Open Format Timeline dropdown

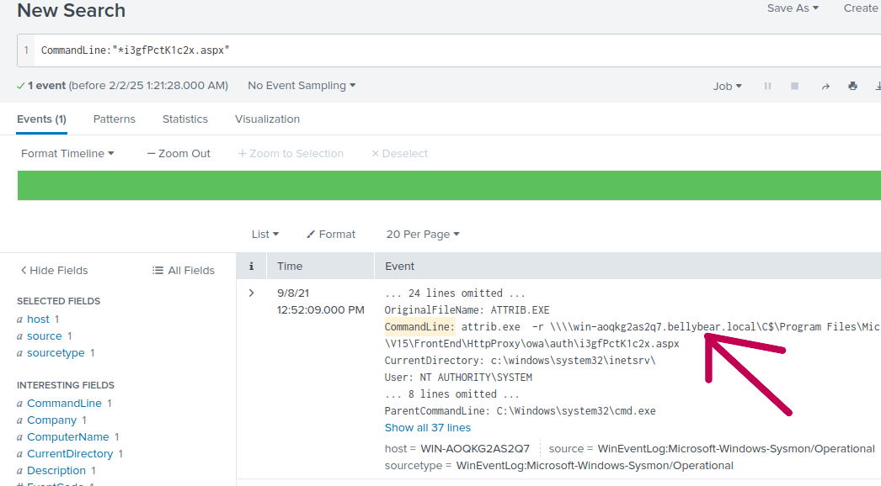point(67,153)
